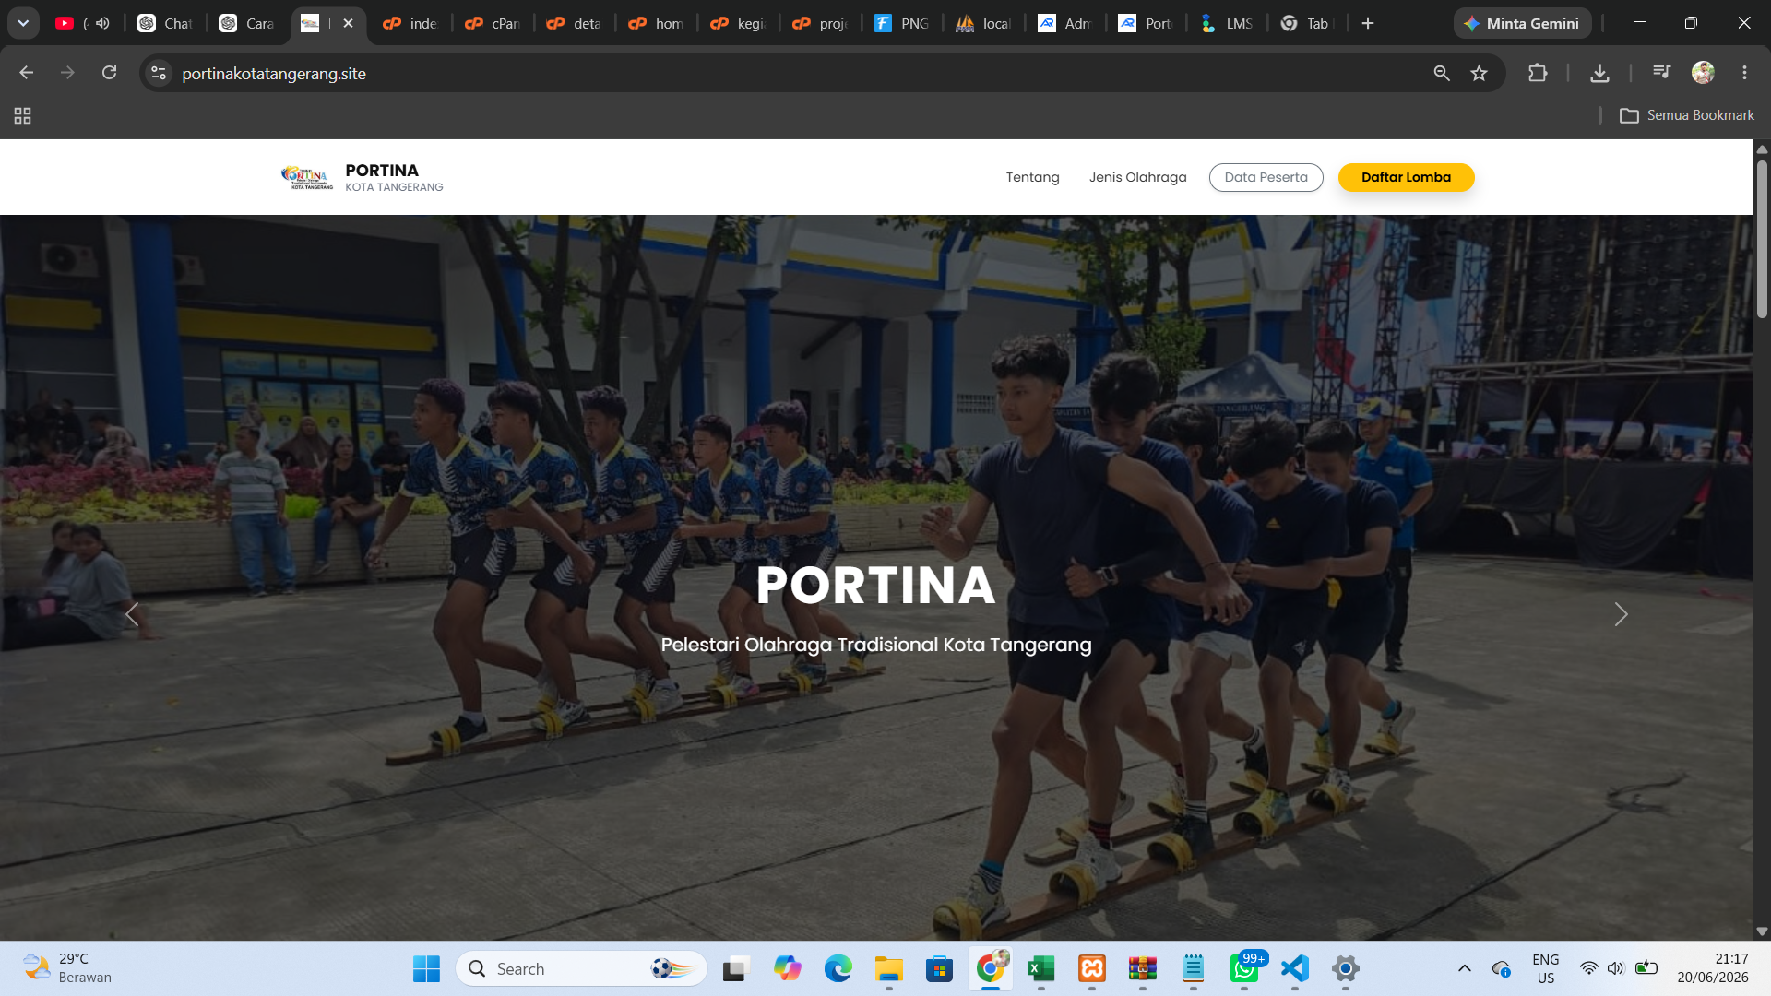Viewport: 1771px width, 996px height.
Task: Open the Extensions puzzle icon
Action: coord(1538,73)
